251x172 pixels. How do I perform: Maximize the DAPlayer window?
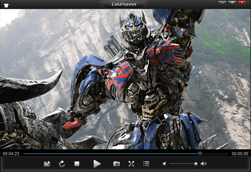[x=232, y=2]
